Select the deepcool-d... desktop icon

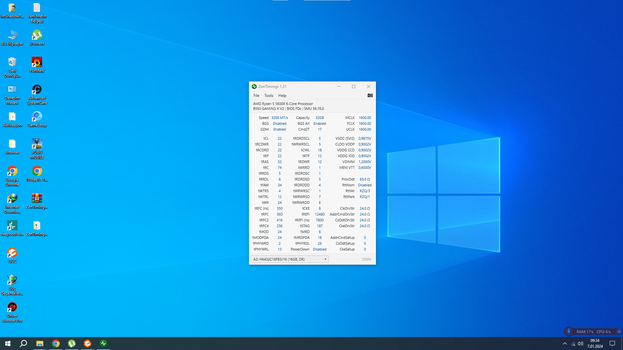pyautogui.click(x=12, y=228)
